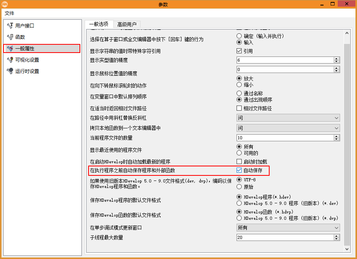Select the 通过出现顺序 radio button

(239, 99)
